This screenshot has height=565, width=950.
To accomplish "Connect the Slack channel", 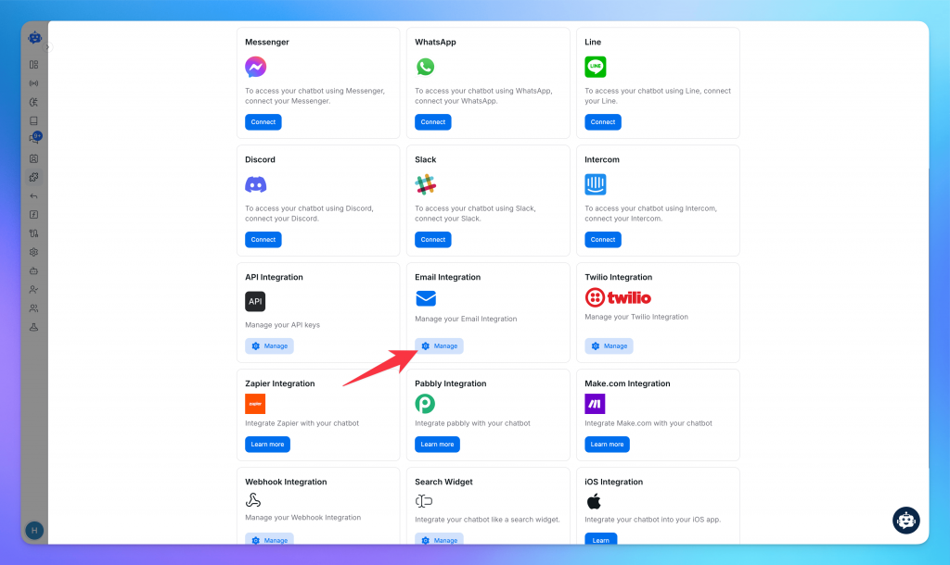I will (x=432, y=240).
